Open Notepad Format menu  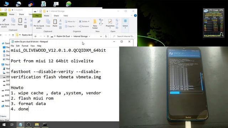pyautogui.click(x=25, y=46)
